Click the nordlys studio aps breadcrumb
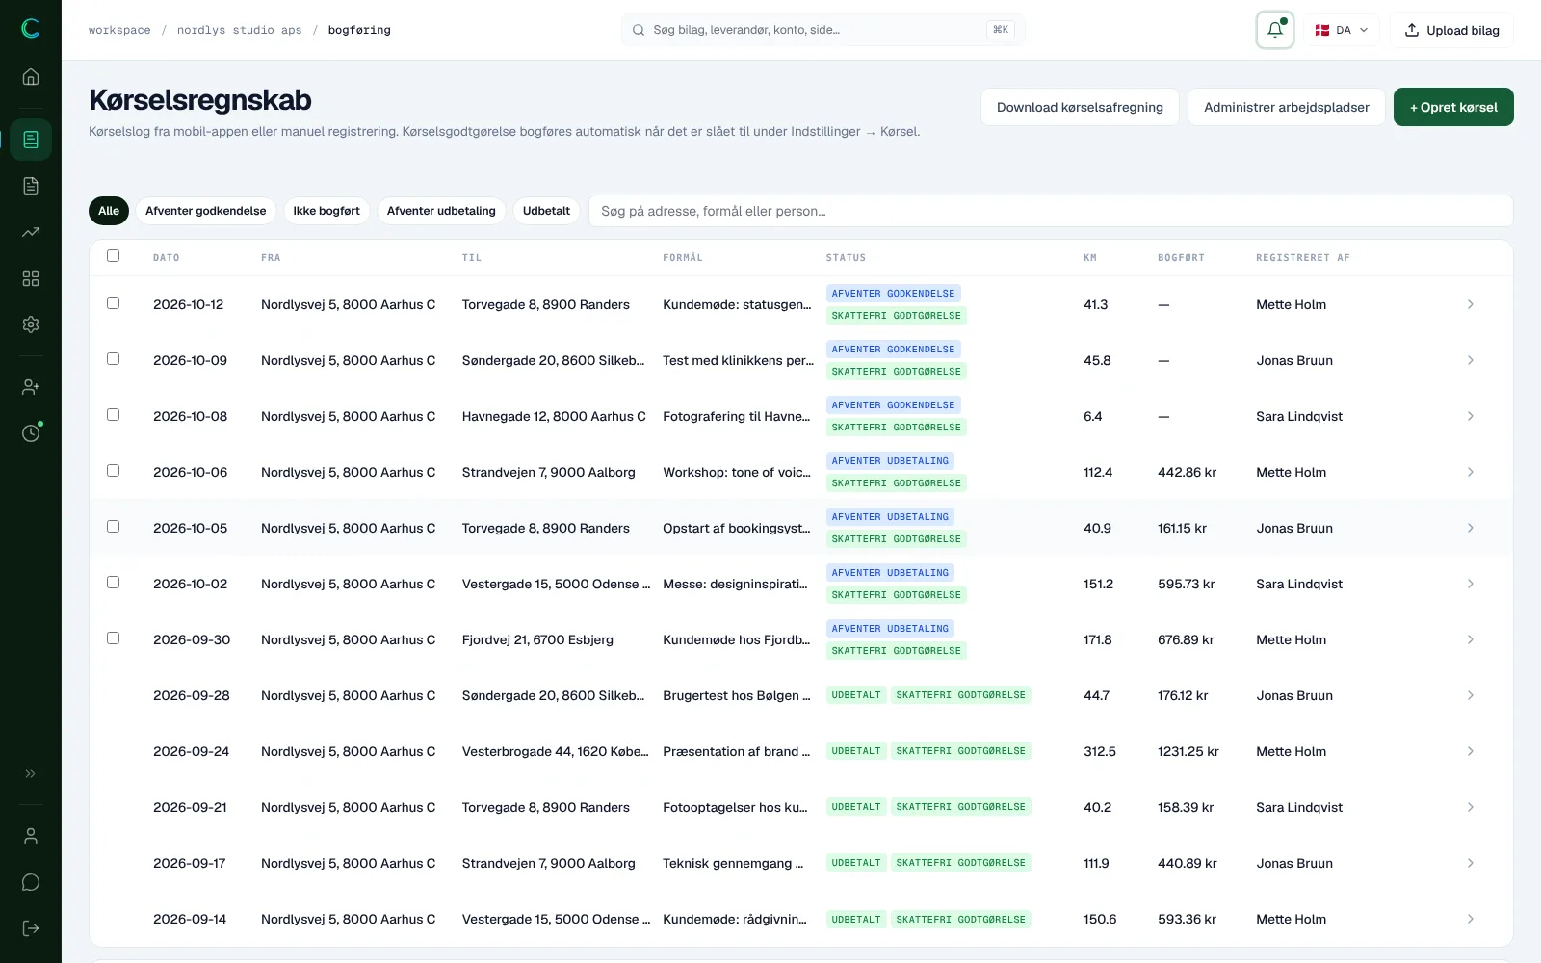Image resolution: width=1541 pixels, height=963 pixels. click(240, 30)
